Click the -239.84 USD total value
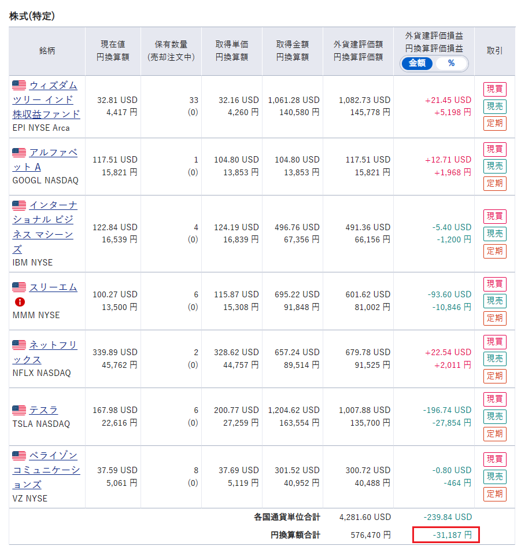This screenshot has height=557, width=521. [x=448, y=517]
